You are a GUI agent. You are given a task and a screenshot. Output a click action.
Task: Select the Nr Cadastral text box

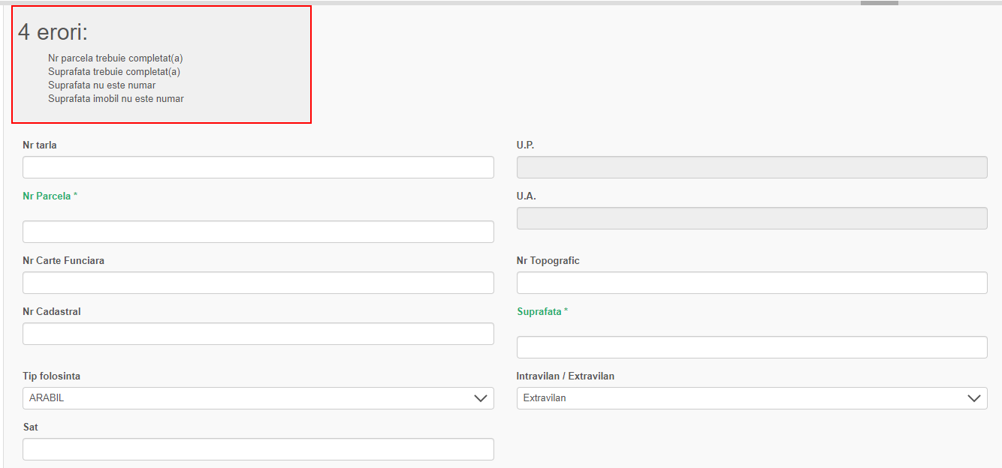click(258, 334)
